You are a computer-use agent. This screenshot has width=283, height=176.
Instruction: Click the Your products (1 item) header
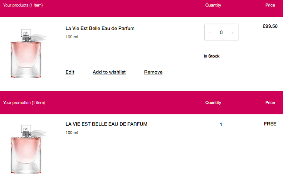pos(23,5)
